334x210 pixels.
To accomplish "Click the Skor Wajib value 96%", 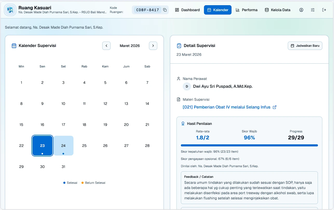I will tap(249, 138).
